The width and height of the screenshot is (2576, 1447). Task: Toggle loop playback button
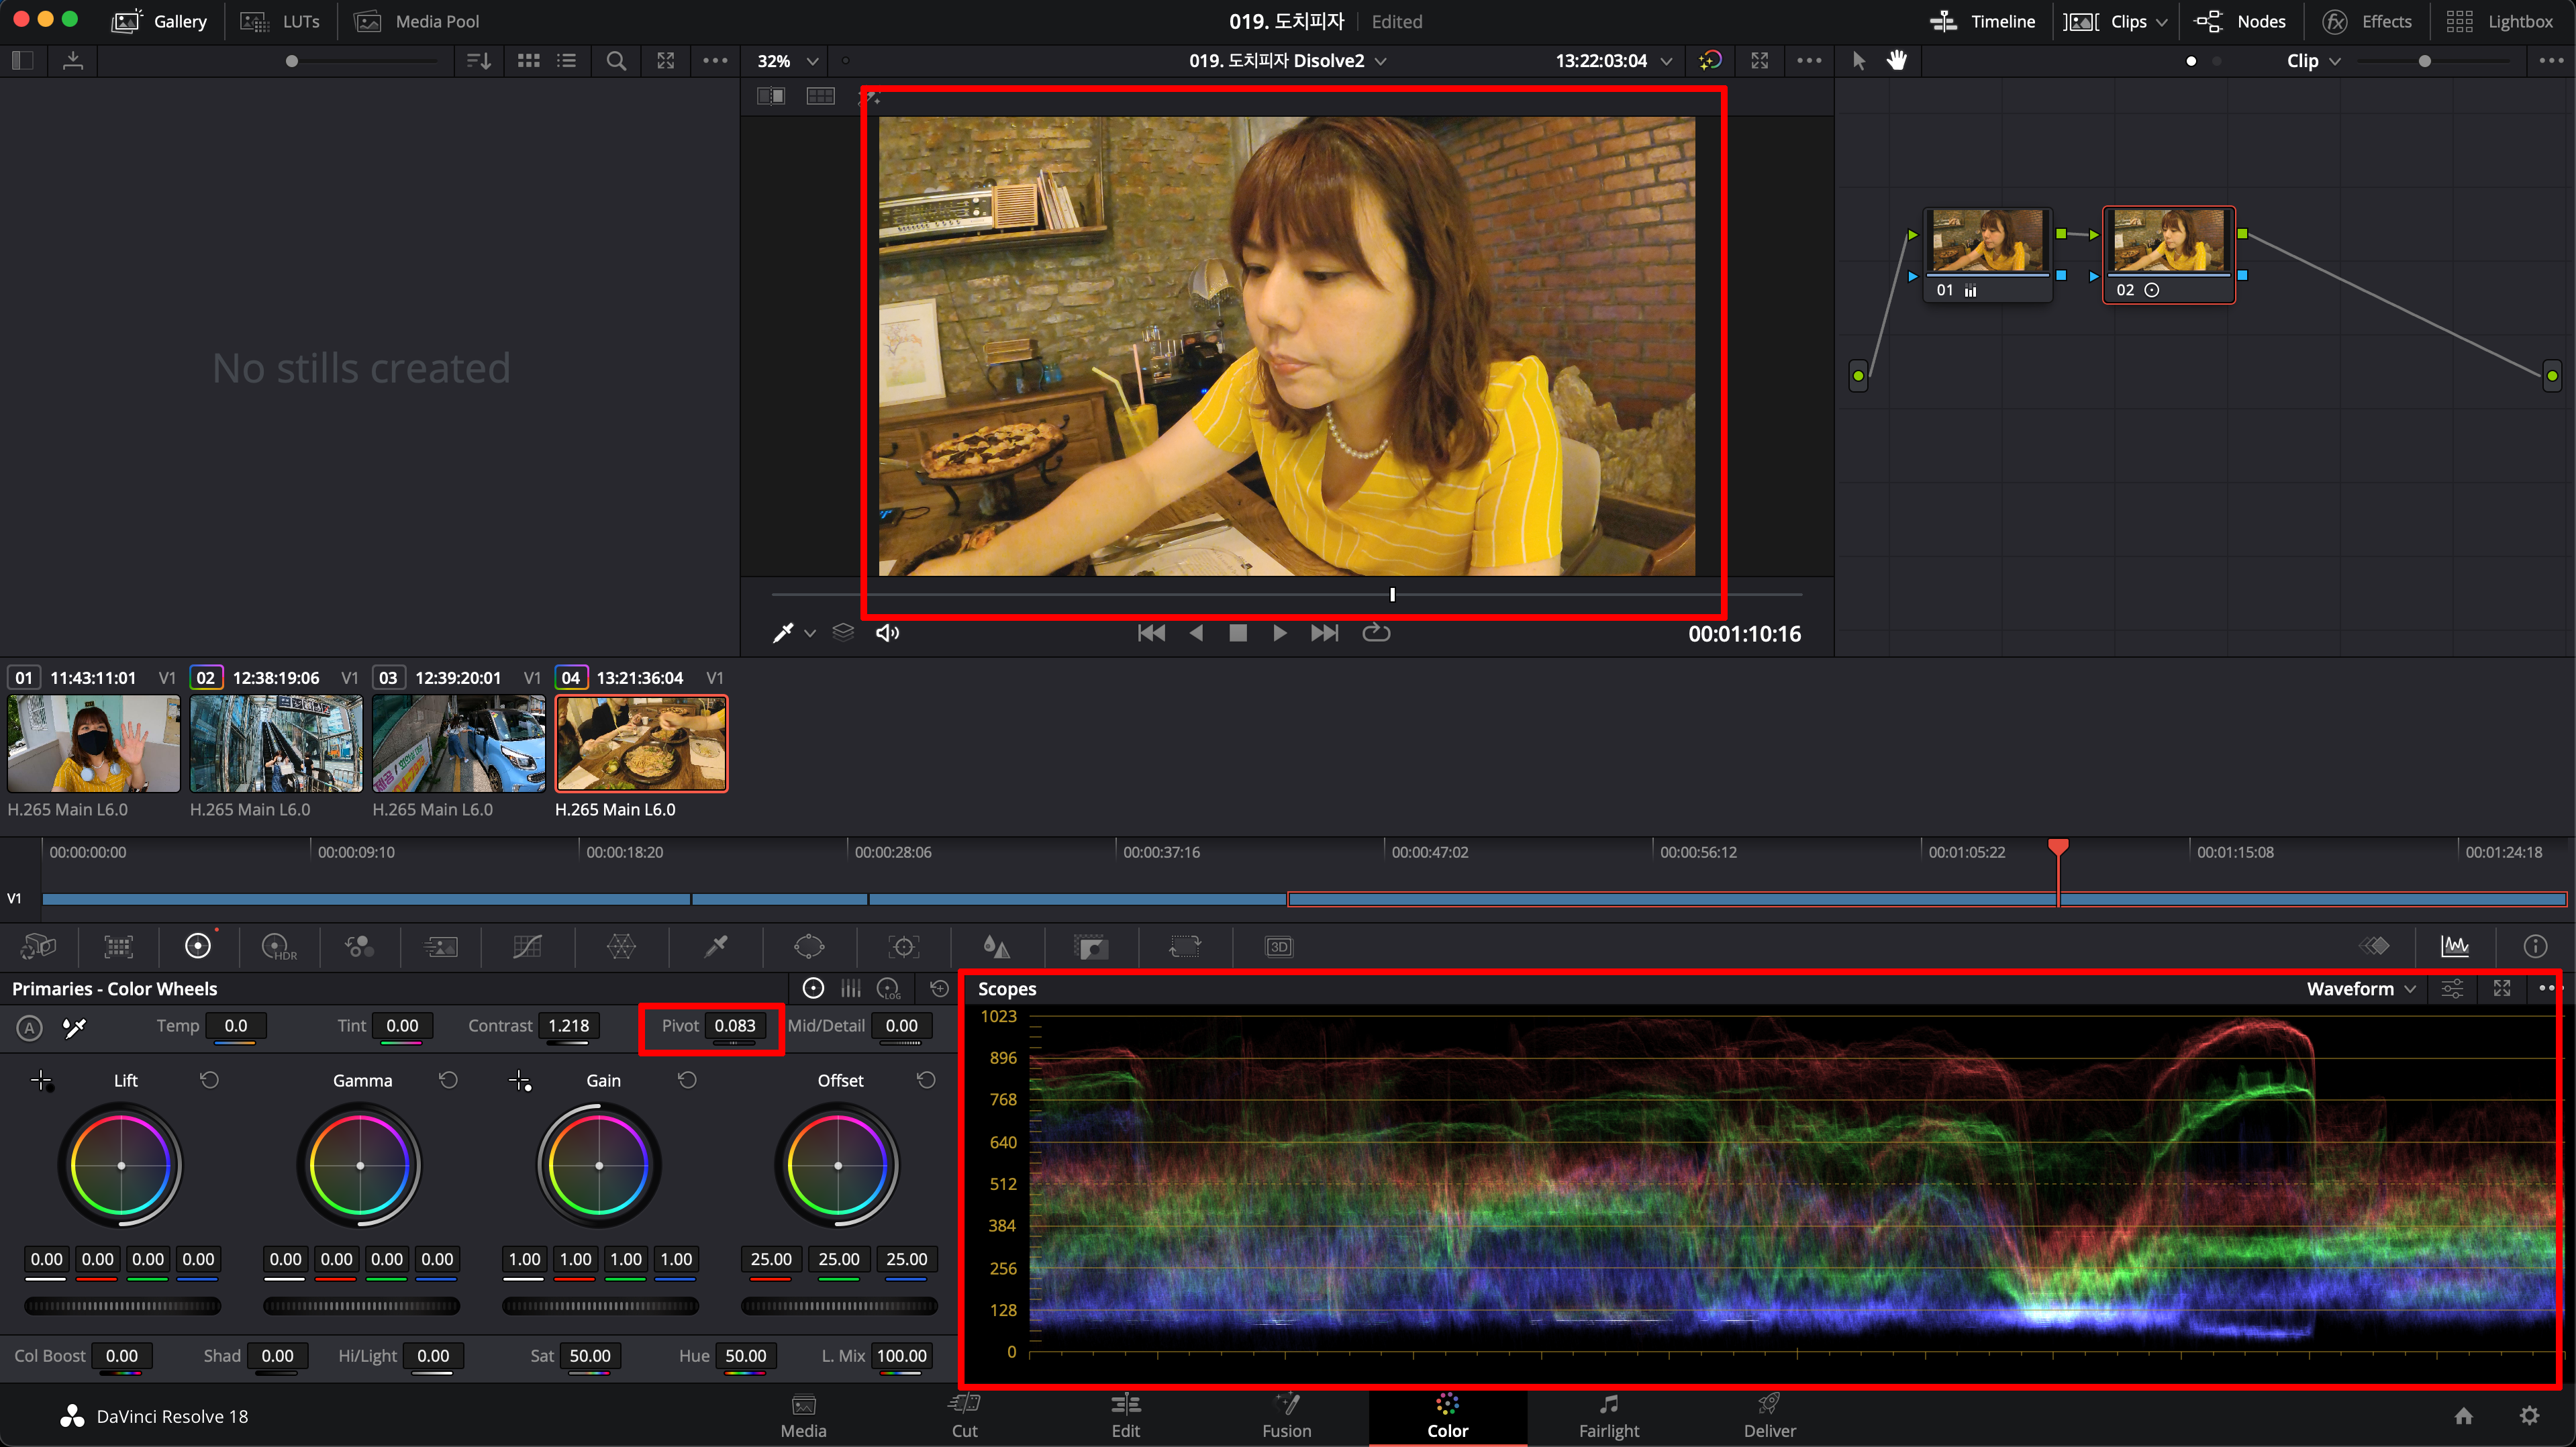1376,633
